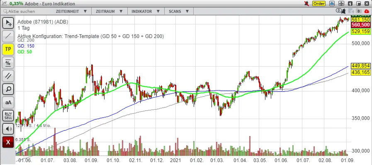Click the Aktive Konfiguration Trend-Template text
The height and width of the screenshot is (165, 372).
point(91,36)
